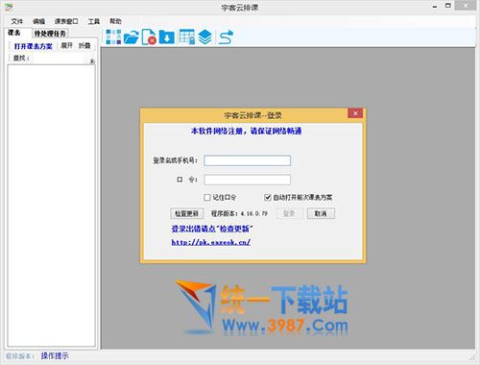Click the 取消 button in login dialog

coord(321,213)
